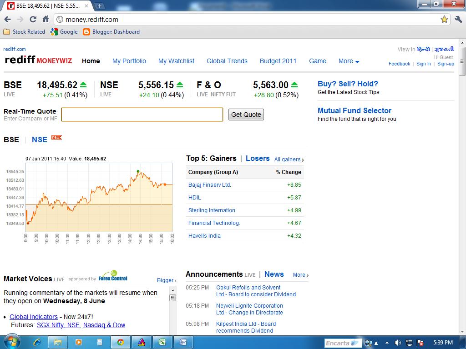The width and height of the screenshot is (466, 349).
Task: Open the rediff.com link
Action: point(15,49)
